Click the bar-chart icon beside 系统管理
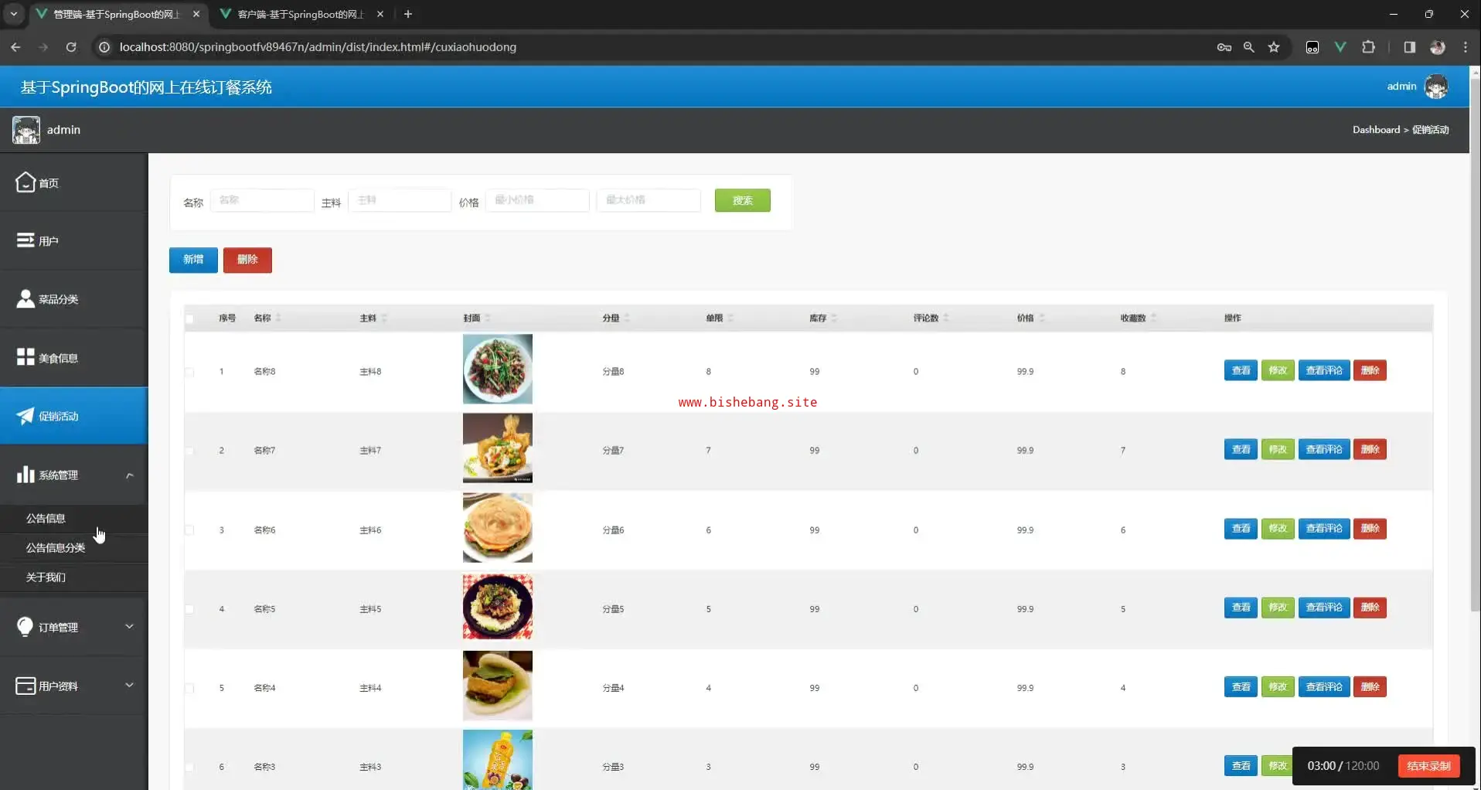This screenshot has height=790, width=1481. pyautogui.click(x=26, y=474)
